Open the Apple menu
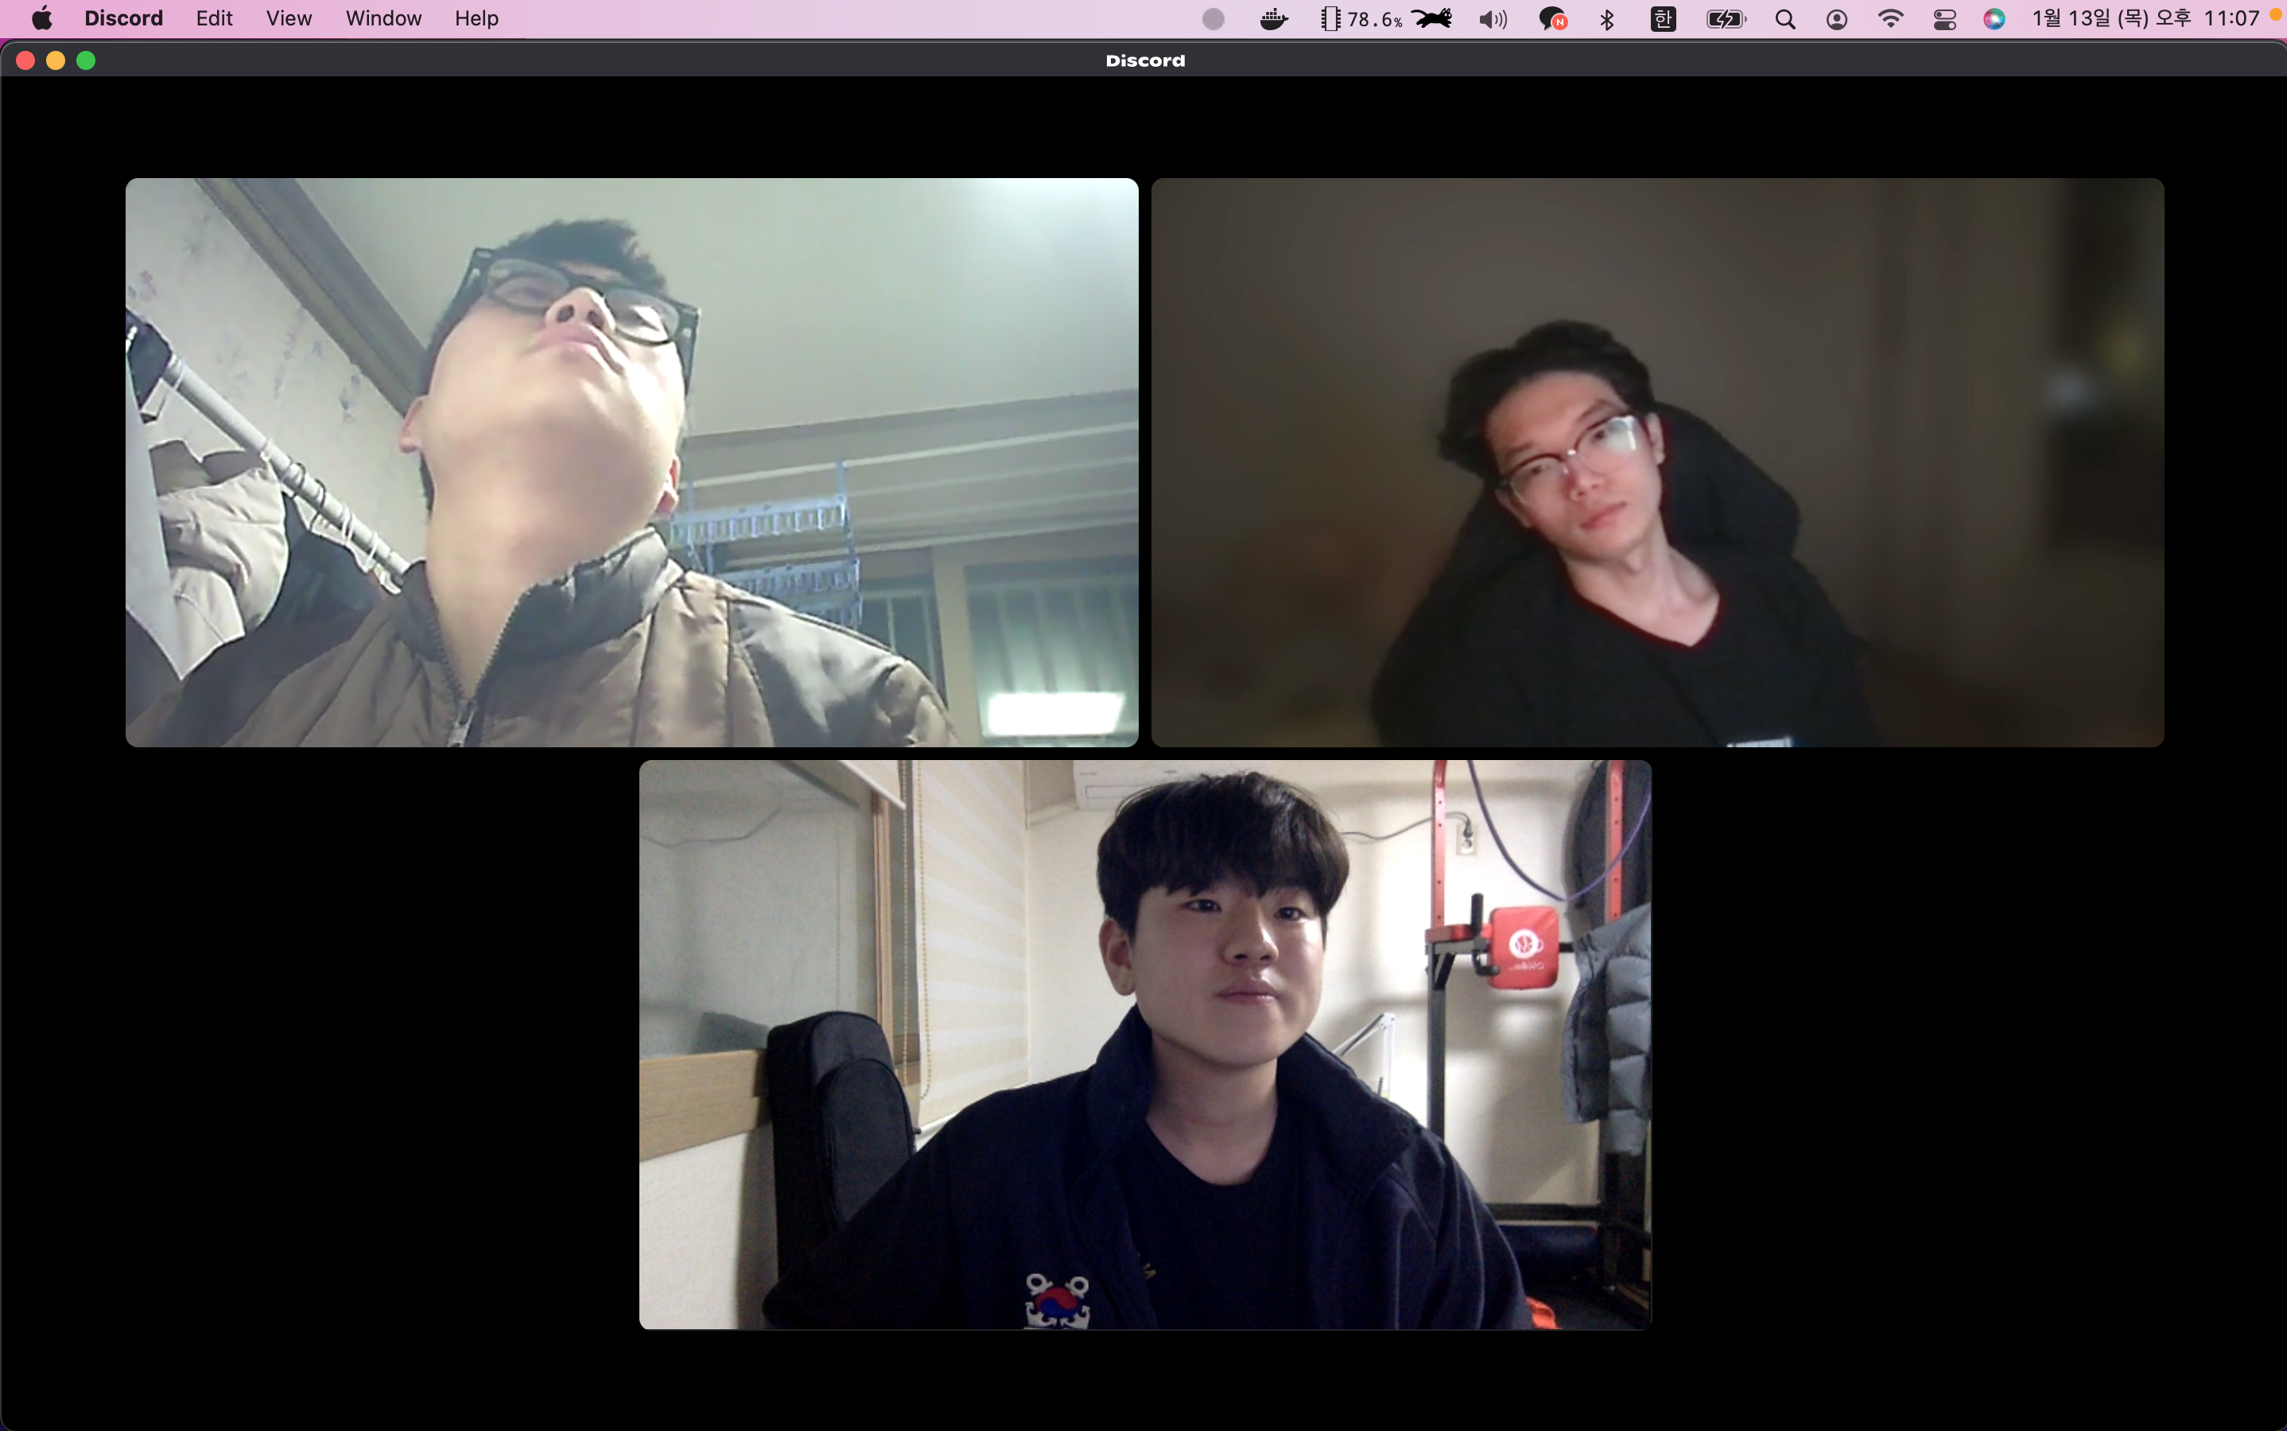2287x1431 pixels. pos(41,19)
